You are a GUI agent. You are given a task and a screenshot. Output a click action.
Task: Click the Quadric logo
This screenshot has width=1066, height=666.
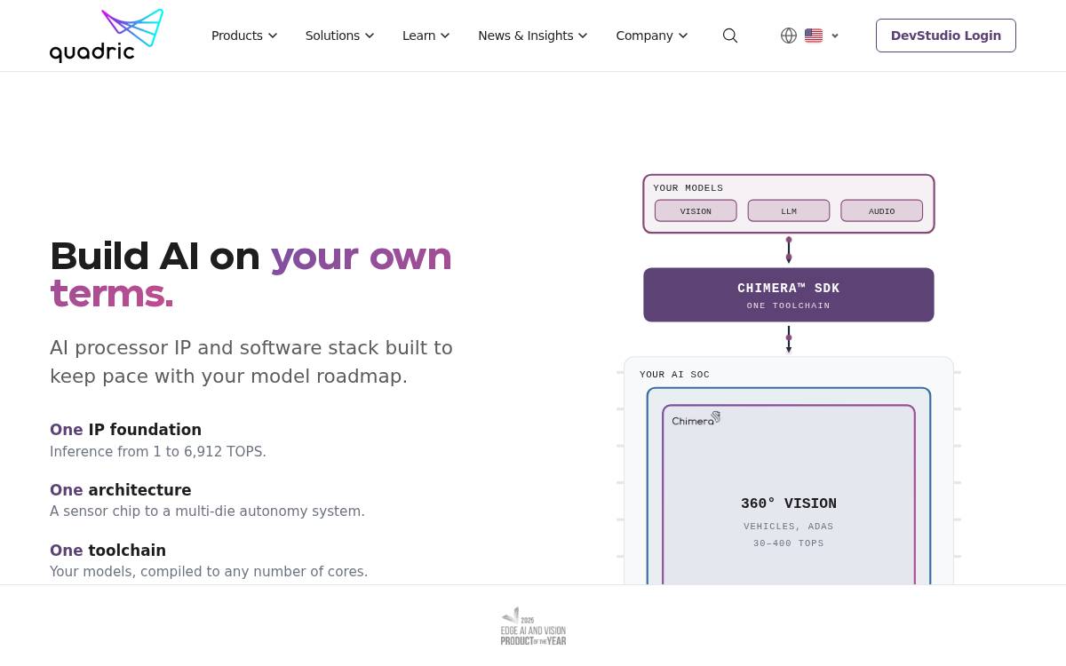tap(107, 36)
